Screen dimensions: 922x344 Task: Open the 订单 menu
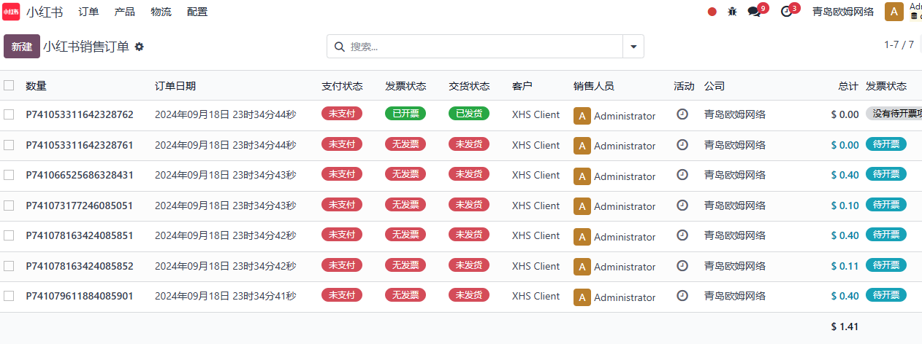(88, 12)
